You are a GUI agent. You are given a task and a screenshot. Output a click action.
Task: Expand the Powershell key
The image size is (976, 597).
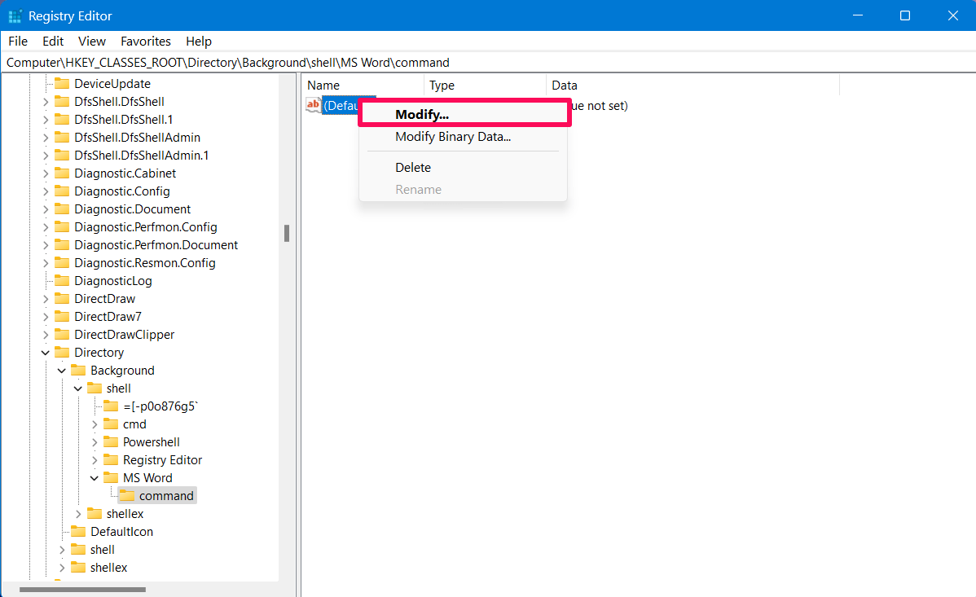pos(94,442)
